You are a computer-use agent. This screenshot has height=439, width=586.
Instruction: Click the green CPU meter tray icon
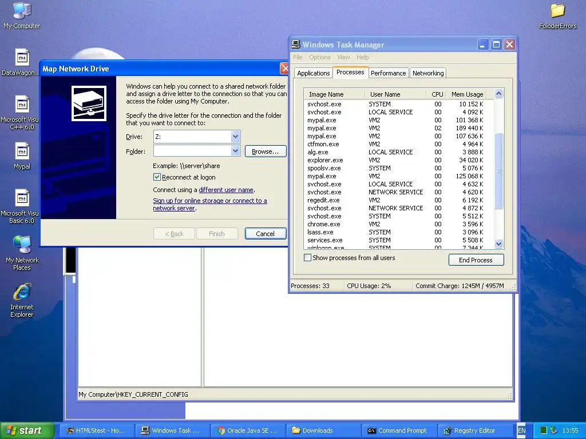pos(544,430)
